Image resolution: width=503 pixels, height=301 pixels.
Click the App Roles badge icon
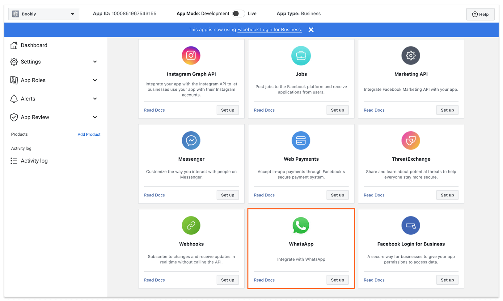click(x=14, y=80)
